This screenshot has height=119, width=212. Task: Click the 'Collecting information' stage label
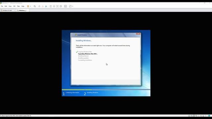click(x=72, y=93)
